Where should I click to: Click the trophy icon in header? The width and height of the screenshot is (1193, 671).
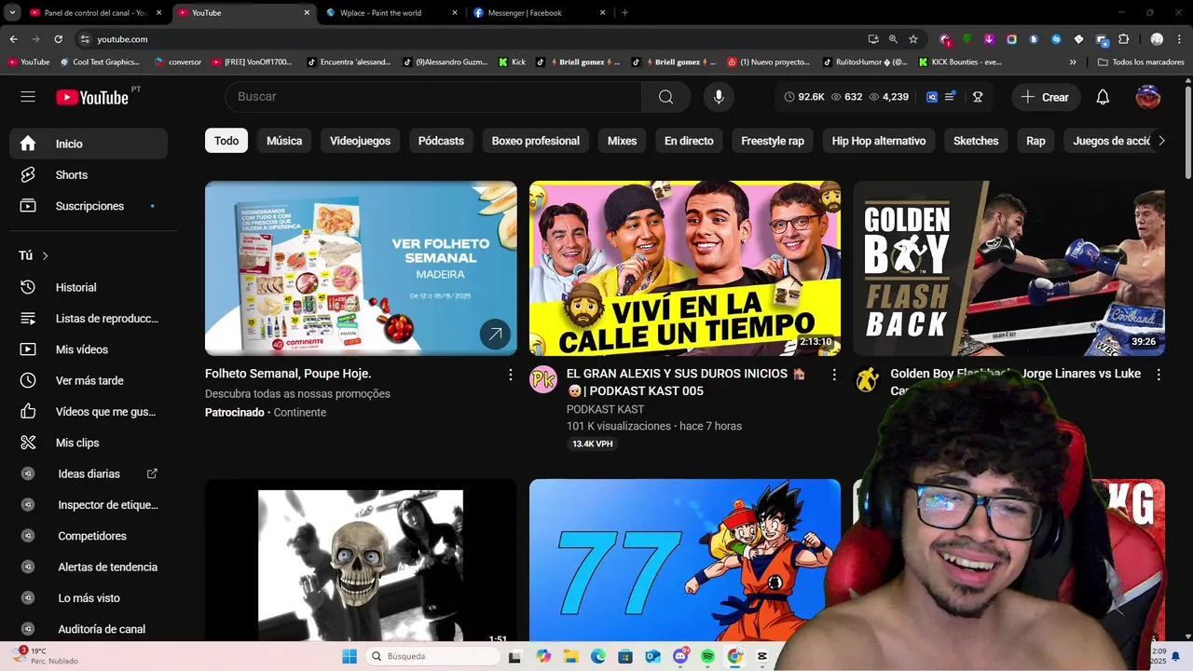click(978, 97)
